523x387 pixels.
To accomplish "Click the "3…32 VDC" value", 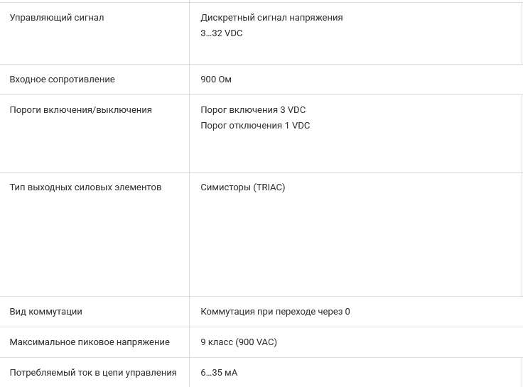I will (222, 33).
